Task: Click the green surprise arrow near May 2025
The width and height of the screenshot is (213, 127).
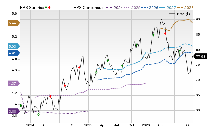Action: (108, 61)
